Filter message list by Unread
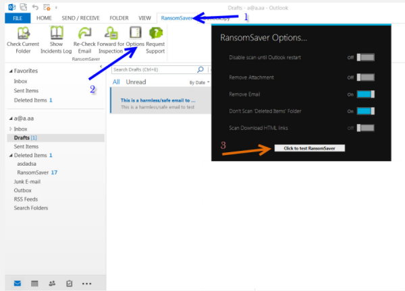This screenshot has width=405, height=291. [x=136, y=82]
